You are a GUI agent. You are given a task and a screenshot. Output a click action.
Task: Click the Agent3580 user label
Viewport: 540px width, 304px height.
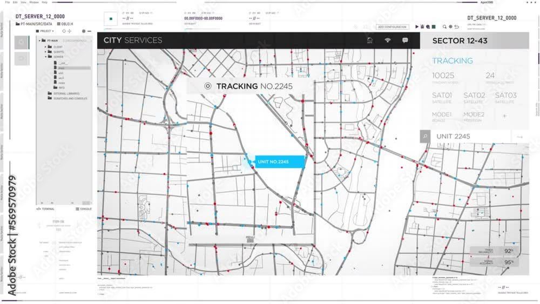tap(487, 2)
